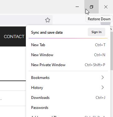Open Passwords from the menu
Screen dimensions: 113x117
pos(68,108)
